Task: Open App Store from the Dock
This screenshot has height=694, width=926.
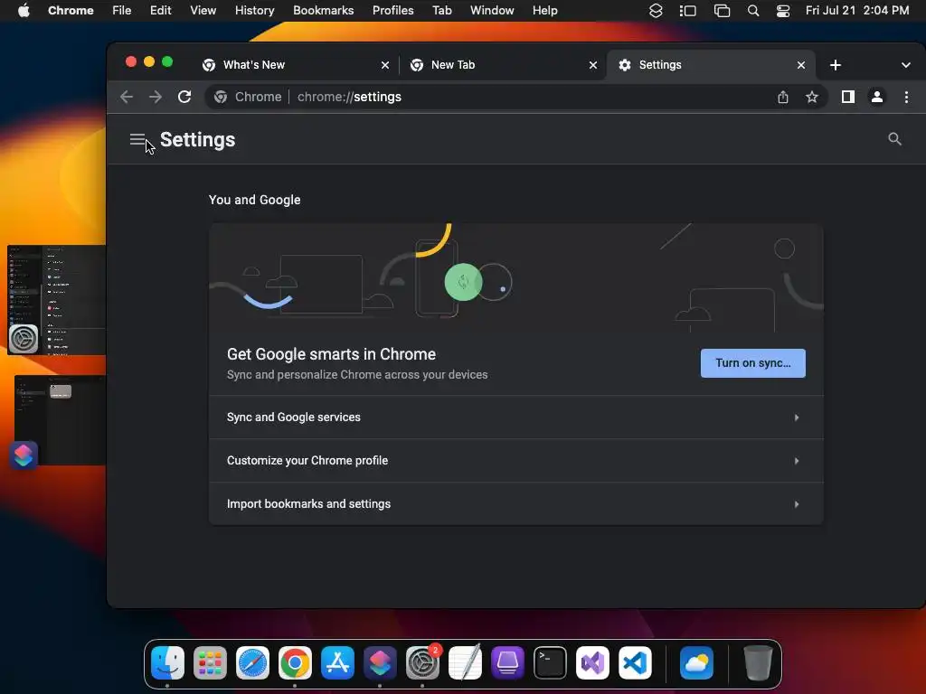Action: click(338, 662)
